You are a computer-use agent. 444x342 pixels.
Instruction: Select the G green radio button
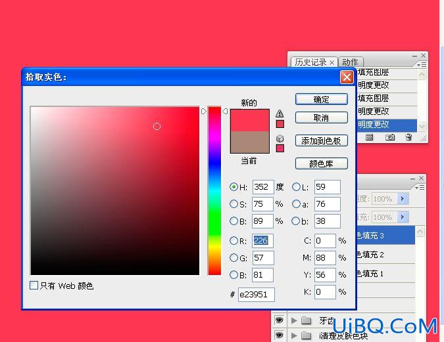coord(234,257)
